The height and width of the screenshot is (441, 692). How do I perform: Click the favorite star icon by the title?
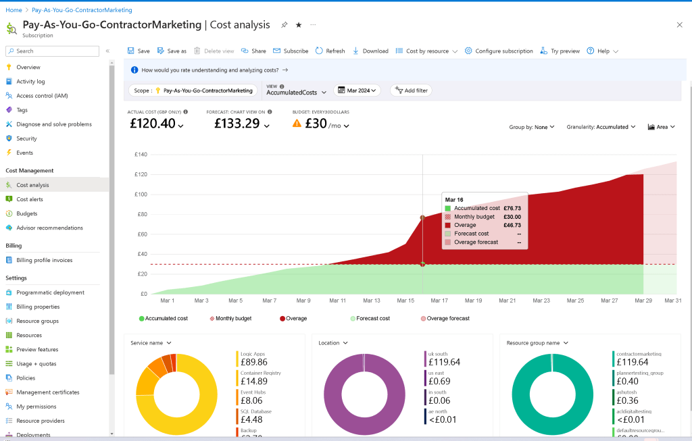299,25
